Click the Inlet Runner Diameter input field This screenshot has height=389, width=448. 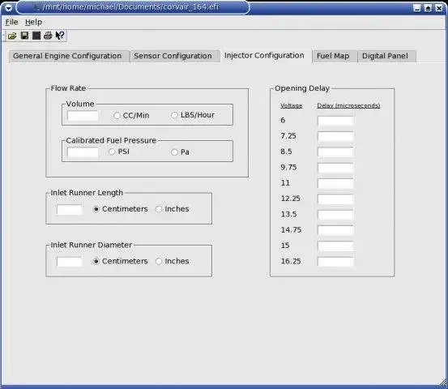[x=70, y=262]
